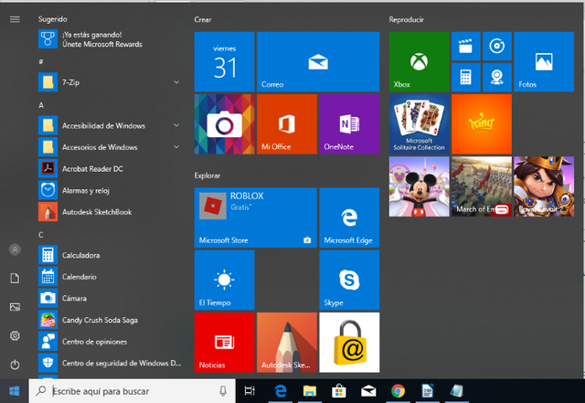Open Calendario in the app list
585x403 pixels.
pyautogui.click(x=110, y=277)
